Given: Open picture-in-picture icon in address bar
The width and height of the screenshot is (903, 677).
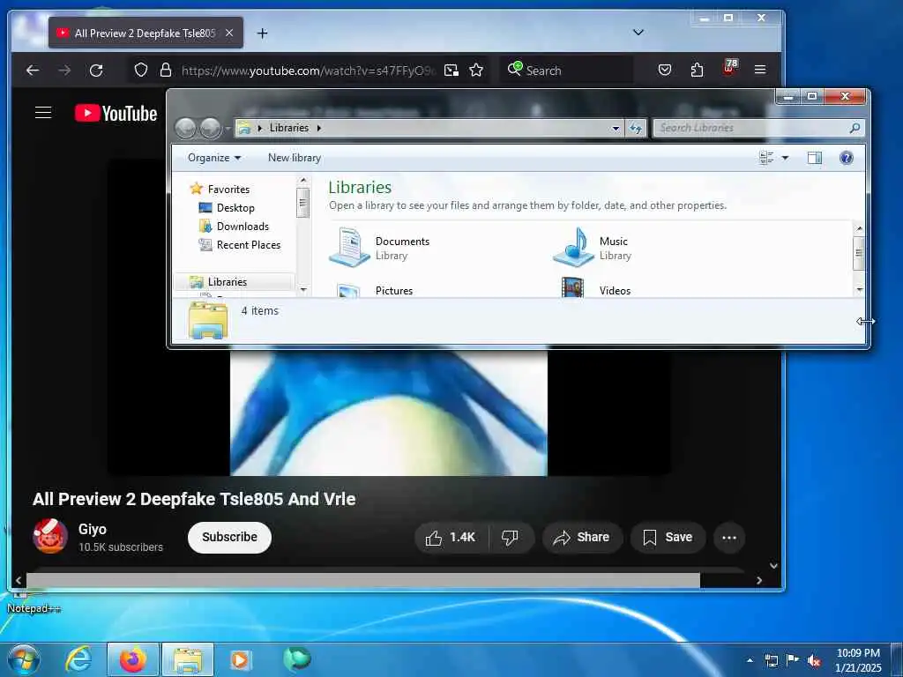Looking at the screenshot, I should (451, 71).
